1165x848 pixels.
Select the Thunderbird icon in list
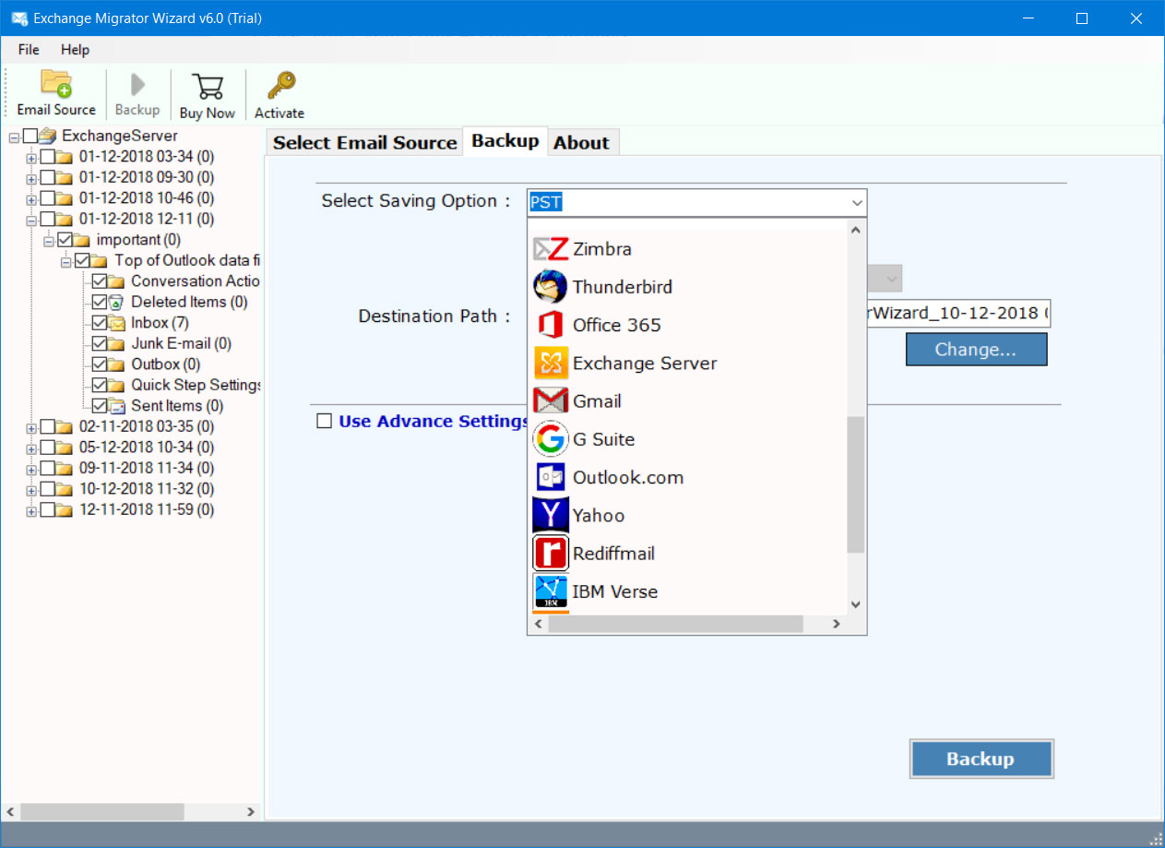(551, 287)
